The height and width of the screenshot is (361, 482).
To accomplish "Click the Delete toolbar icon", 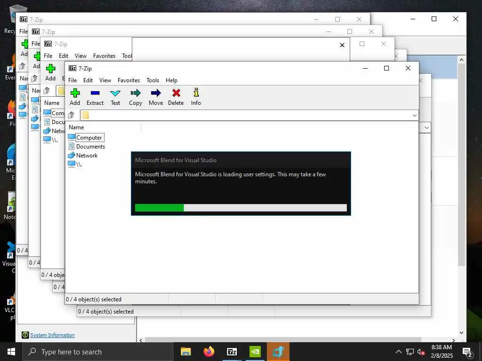I will (176, 93).
